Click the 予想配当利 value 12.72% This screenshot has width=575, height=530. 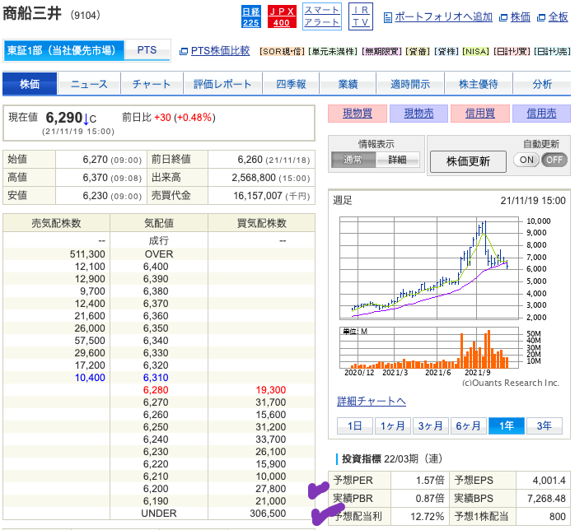click(428, 517)
